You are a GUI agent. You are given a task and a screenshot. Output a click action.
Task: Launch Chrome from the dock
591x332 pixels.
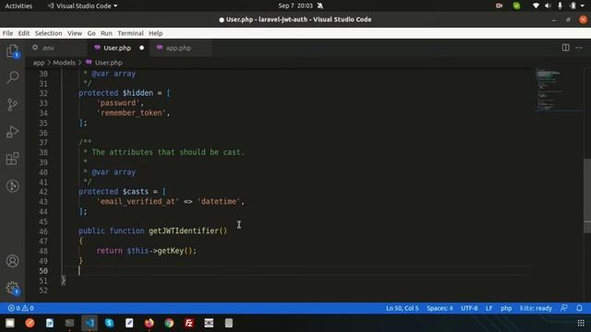pyautogui.click(x=169, y=323)
